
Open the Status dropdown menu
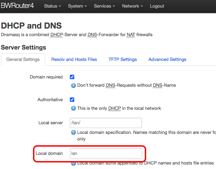click(x=53, y=6)
